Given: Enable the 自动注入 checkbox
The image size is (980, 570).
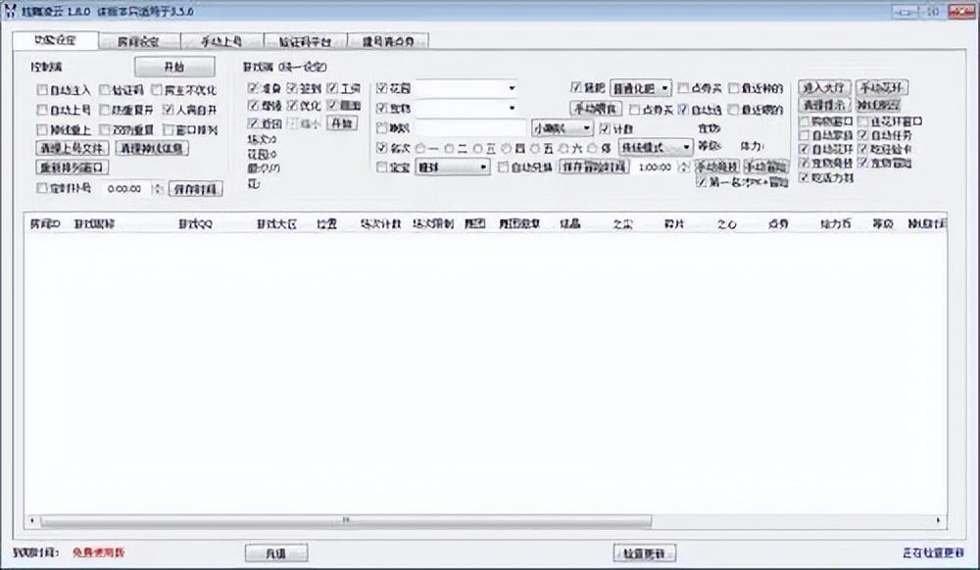Looking at the screenshot, I should coord(42,89).
